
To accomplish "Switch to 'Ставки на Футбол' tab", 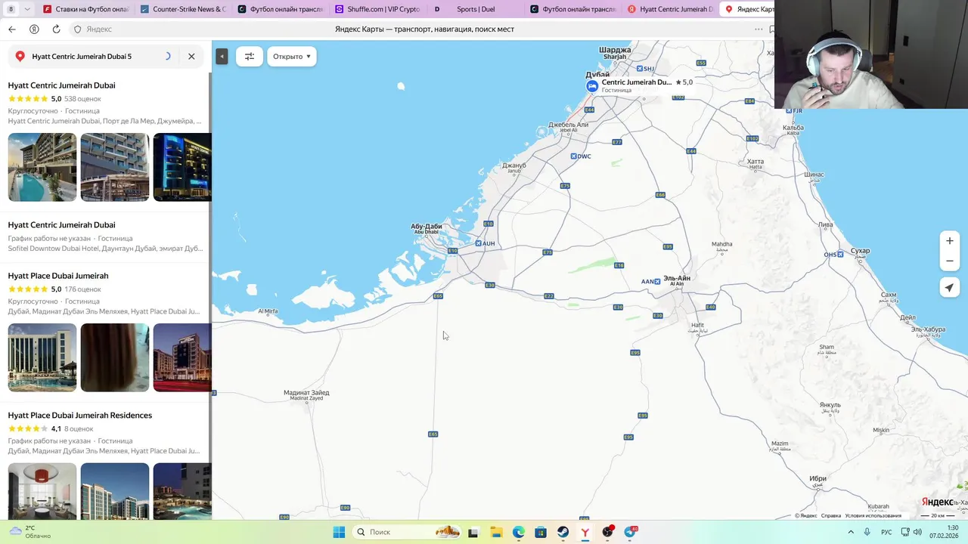I will click(x=86, y=9).
